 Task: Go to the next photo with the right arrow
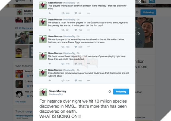click(138, 34)
